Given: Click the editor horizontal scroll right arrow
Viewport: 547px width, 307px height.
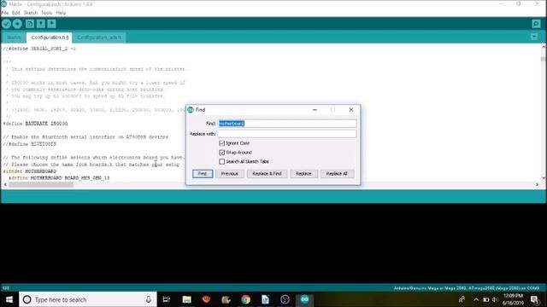Looking at the screenshot, I should click(x=537, y=185).
